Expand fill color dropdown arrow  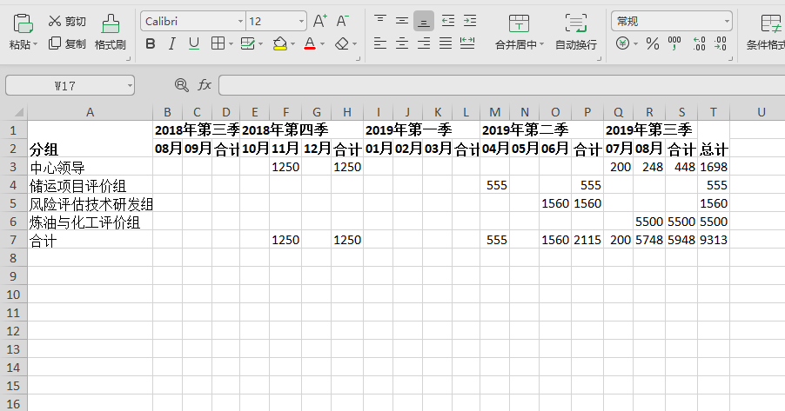(x=293, y=44)
